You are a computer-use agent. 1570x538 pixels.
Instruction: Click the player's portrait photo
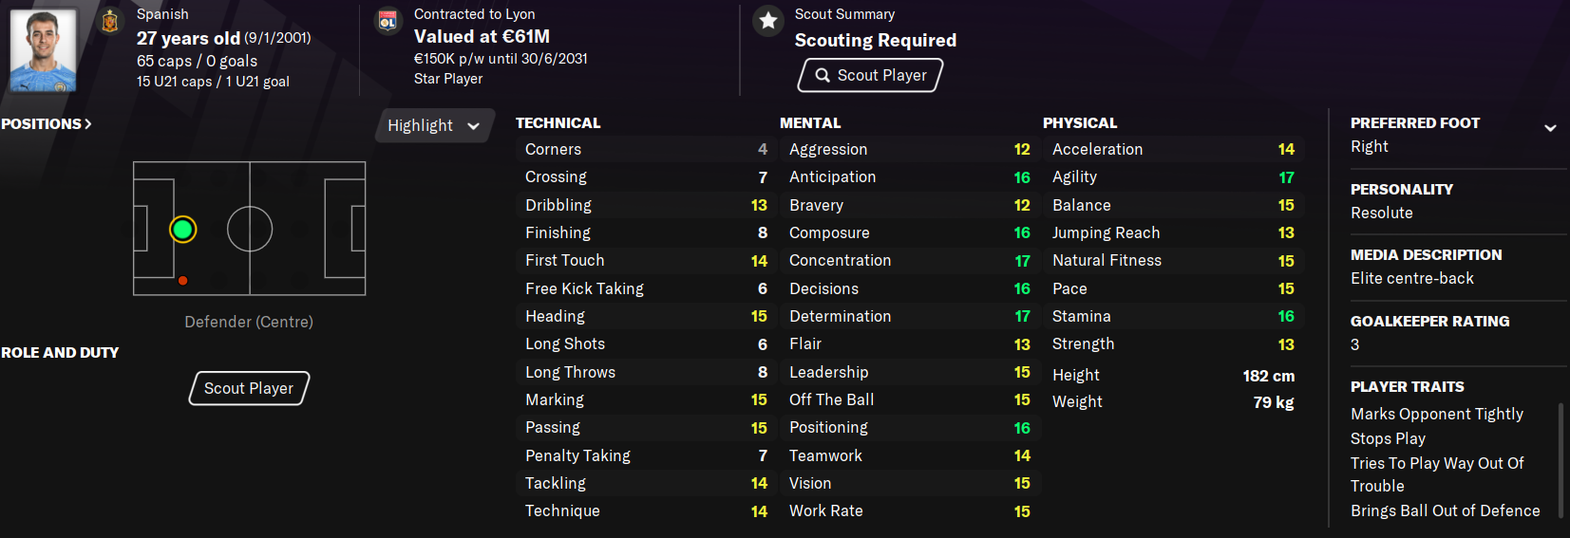(x=43, y=49)
